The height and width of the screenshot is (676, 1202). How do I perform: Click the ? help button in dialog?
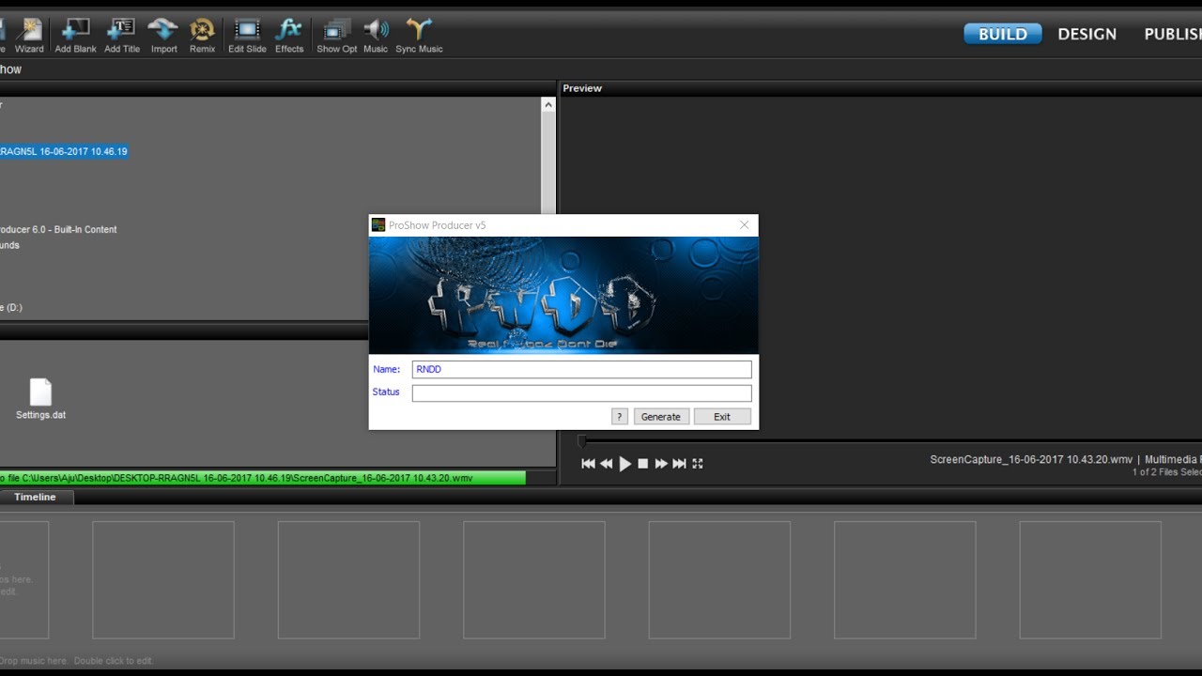coord(619,417)
